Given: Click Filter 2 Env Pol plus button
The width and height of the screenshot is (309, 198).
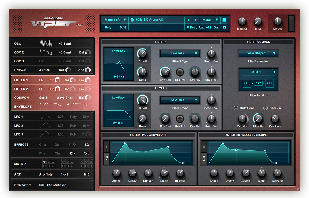Looking at the screenshot, I should [180, 119].
